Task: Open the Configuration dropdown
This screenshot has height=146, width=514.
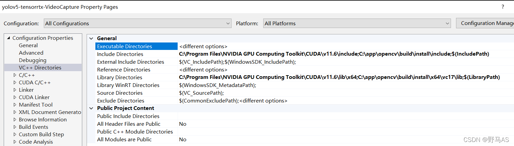Action: pyautogui.click(x=138, y=23)
